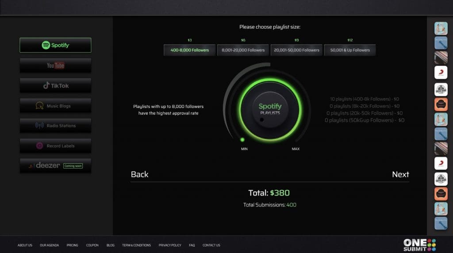Open the Music Blogs category

pyautogui.click(x=55, y=106)
